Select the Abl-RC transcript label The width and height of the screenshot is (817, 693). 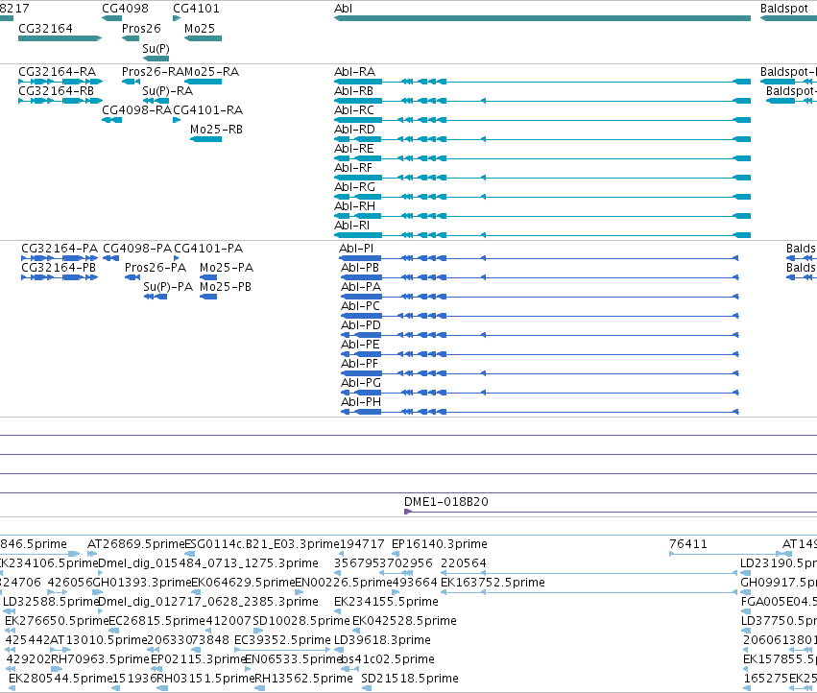click(354, 110)
